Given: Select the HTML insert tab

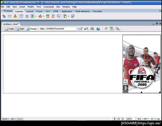Looking at the screenshot, I should 56,11.
